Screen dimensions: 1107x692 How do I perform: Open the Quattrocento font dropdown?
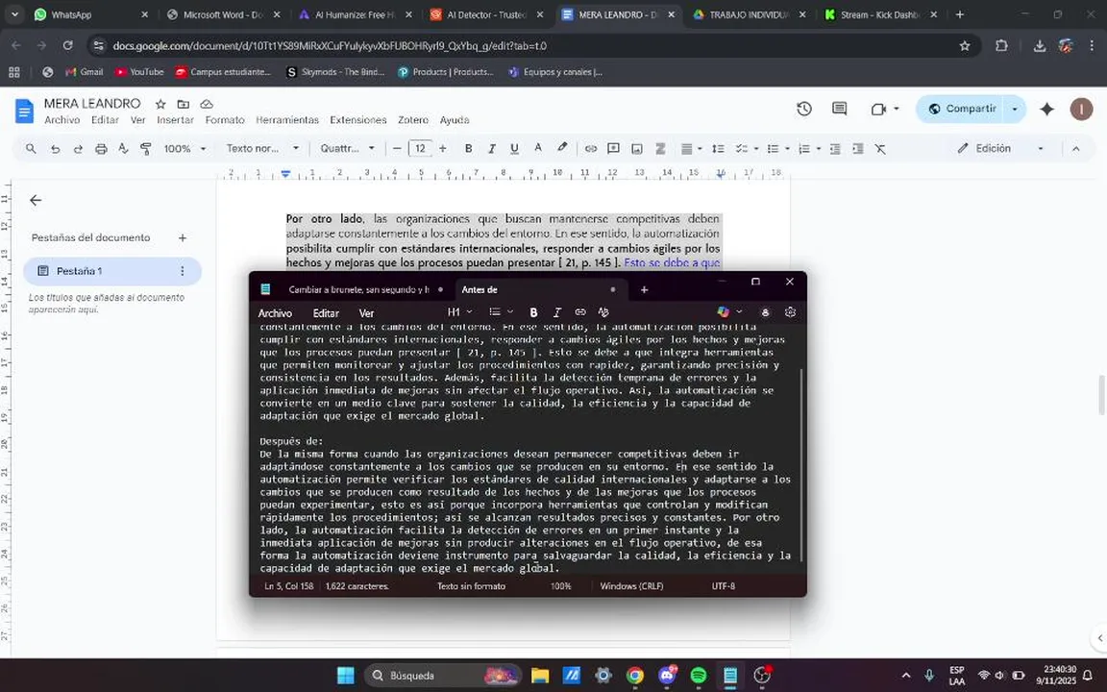point(347,149)
